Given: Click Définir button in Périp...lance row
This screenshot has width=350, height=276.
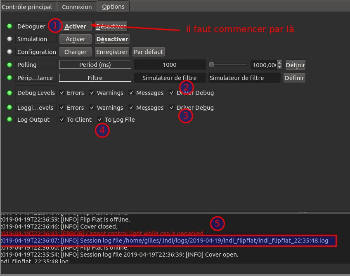Looking at the screenshot, I should coord(294,78).
